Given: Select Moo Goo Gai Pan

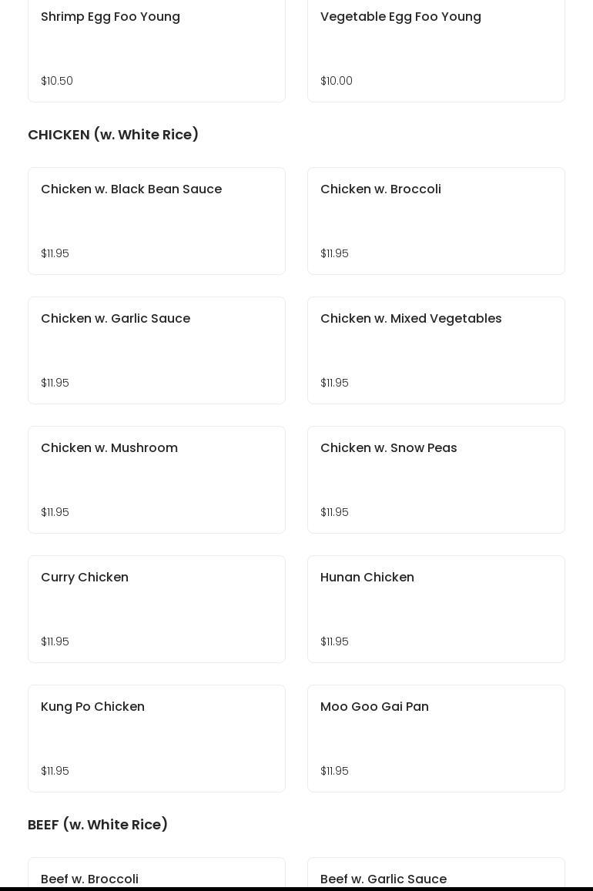Looking at the screenshot, I should pyautogui.click(x=436, y=739).
